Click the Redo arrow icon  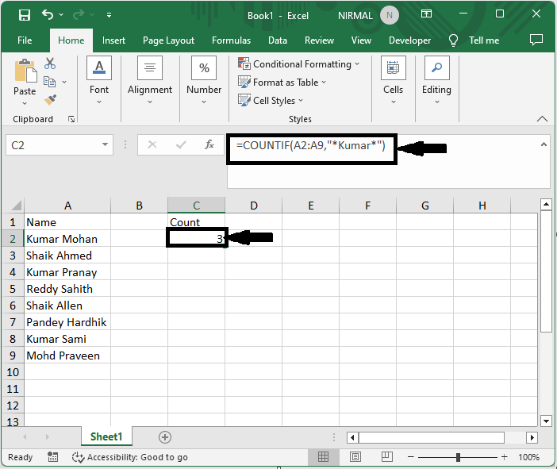click(79, 14)
